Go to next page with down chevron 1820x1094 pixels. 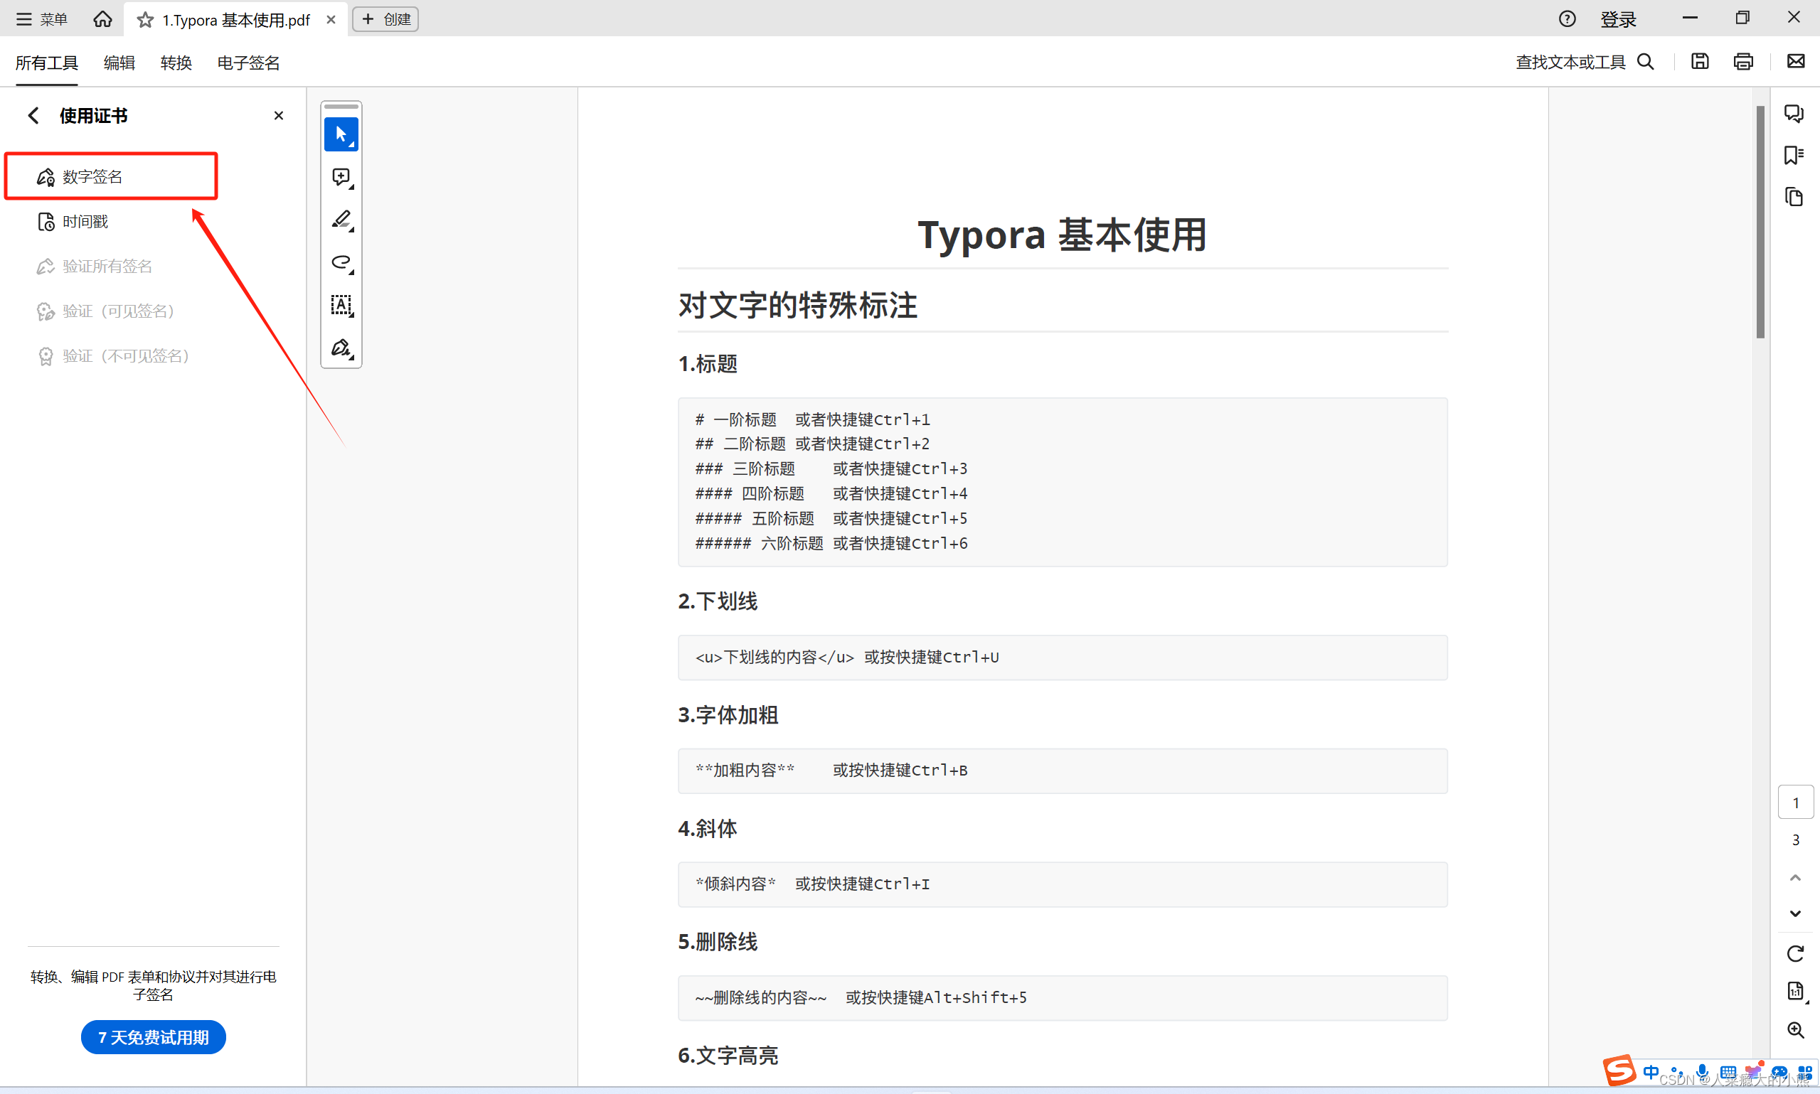click(1795, 913)
